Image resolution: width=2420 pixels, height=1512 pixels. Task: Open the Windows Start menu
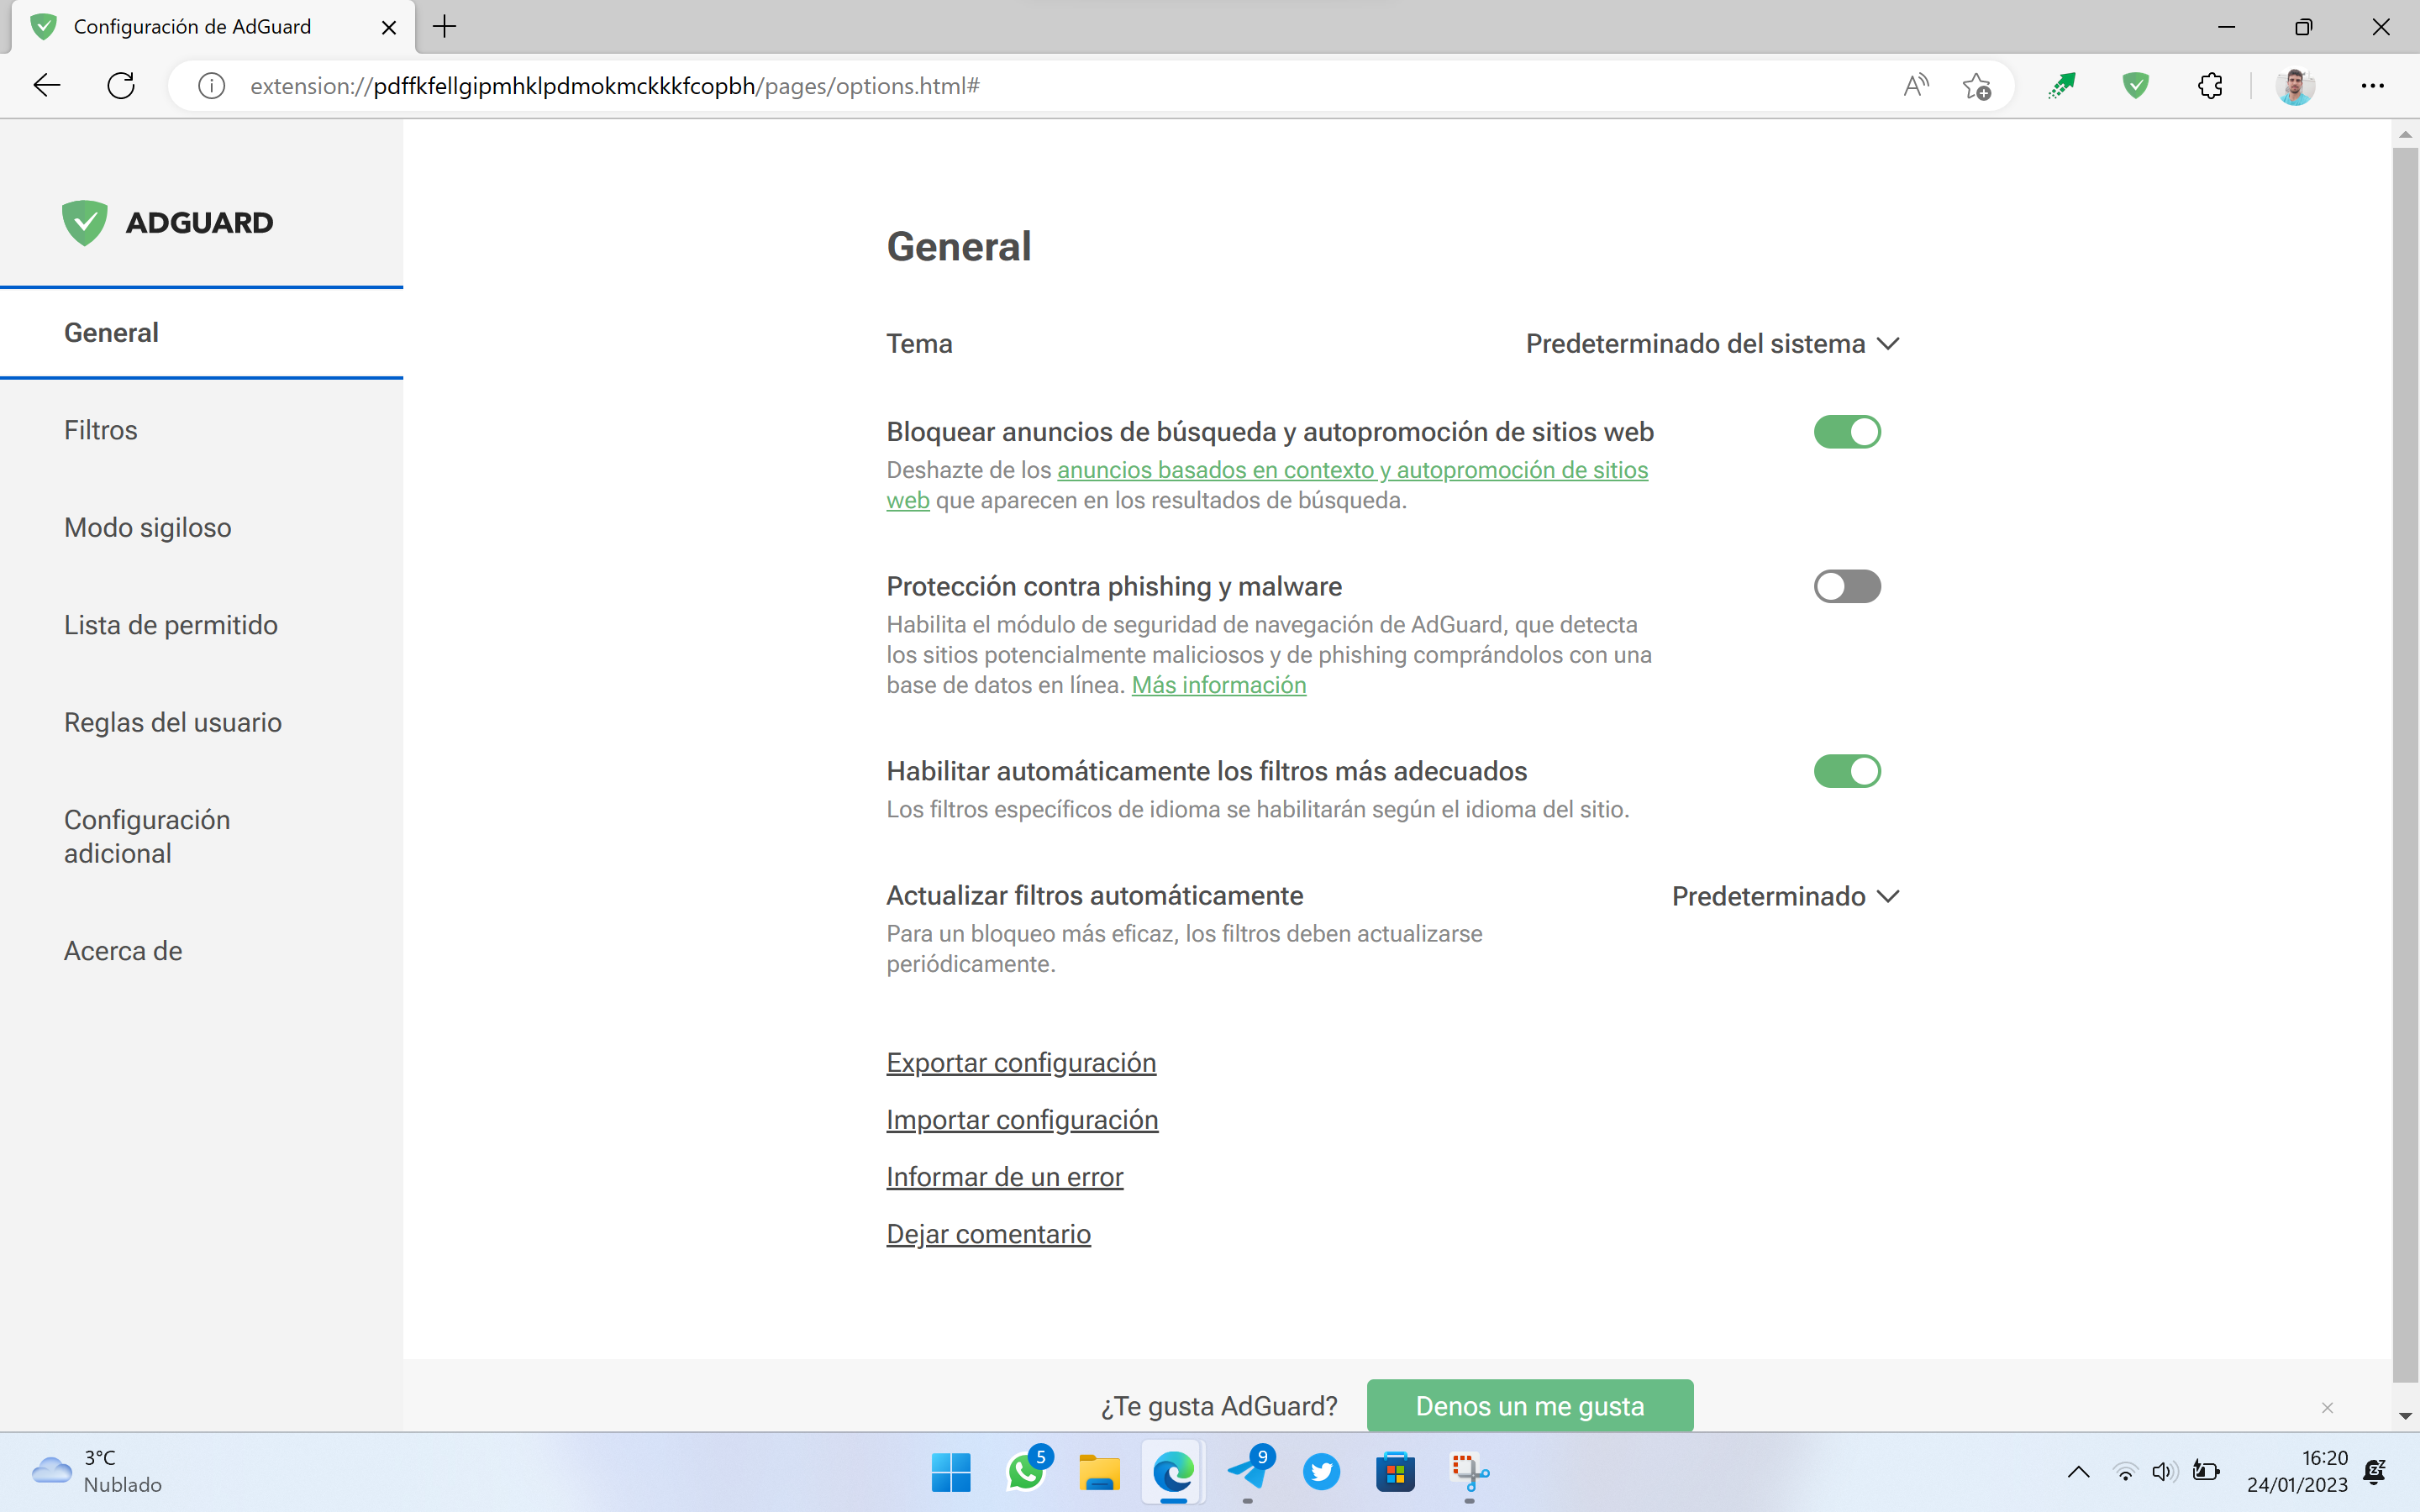click(950, 1472)
